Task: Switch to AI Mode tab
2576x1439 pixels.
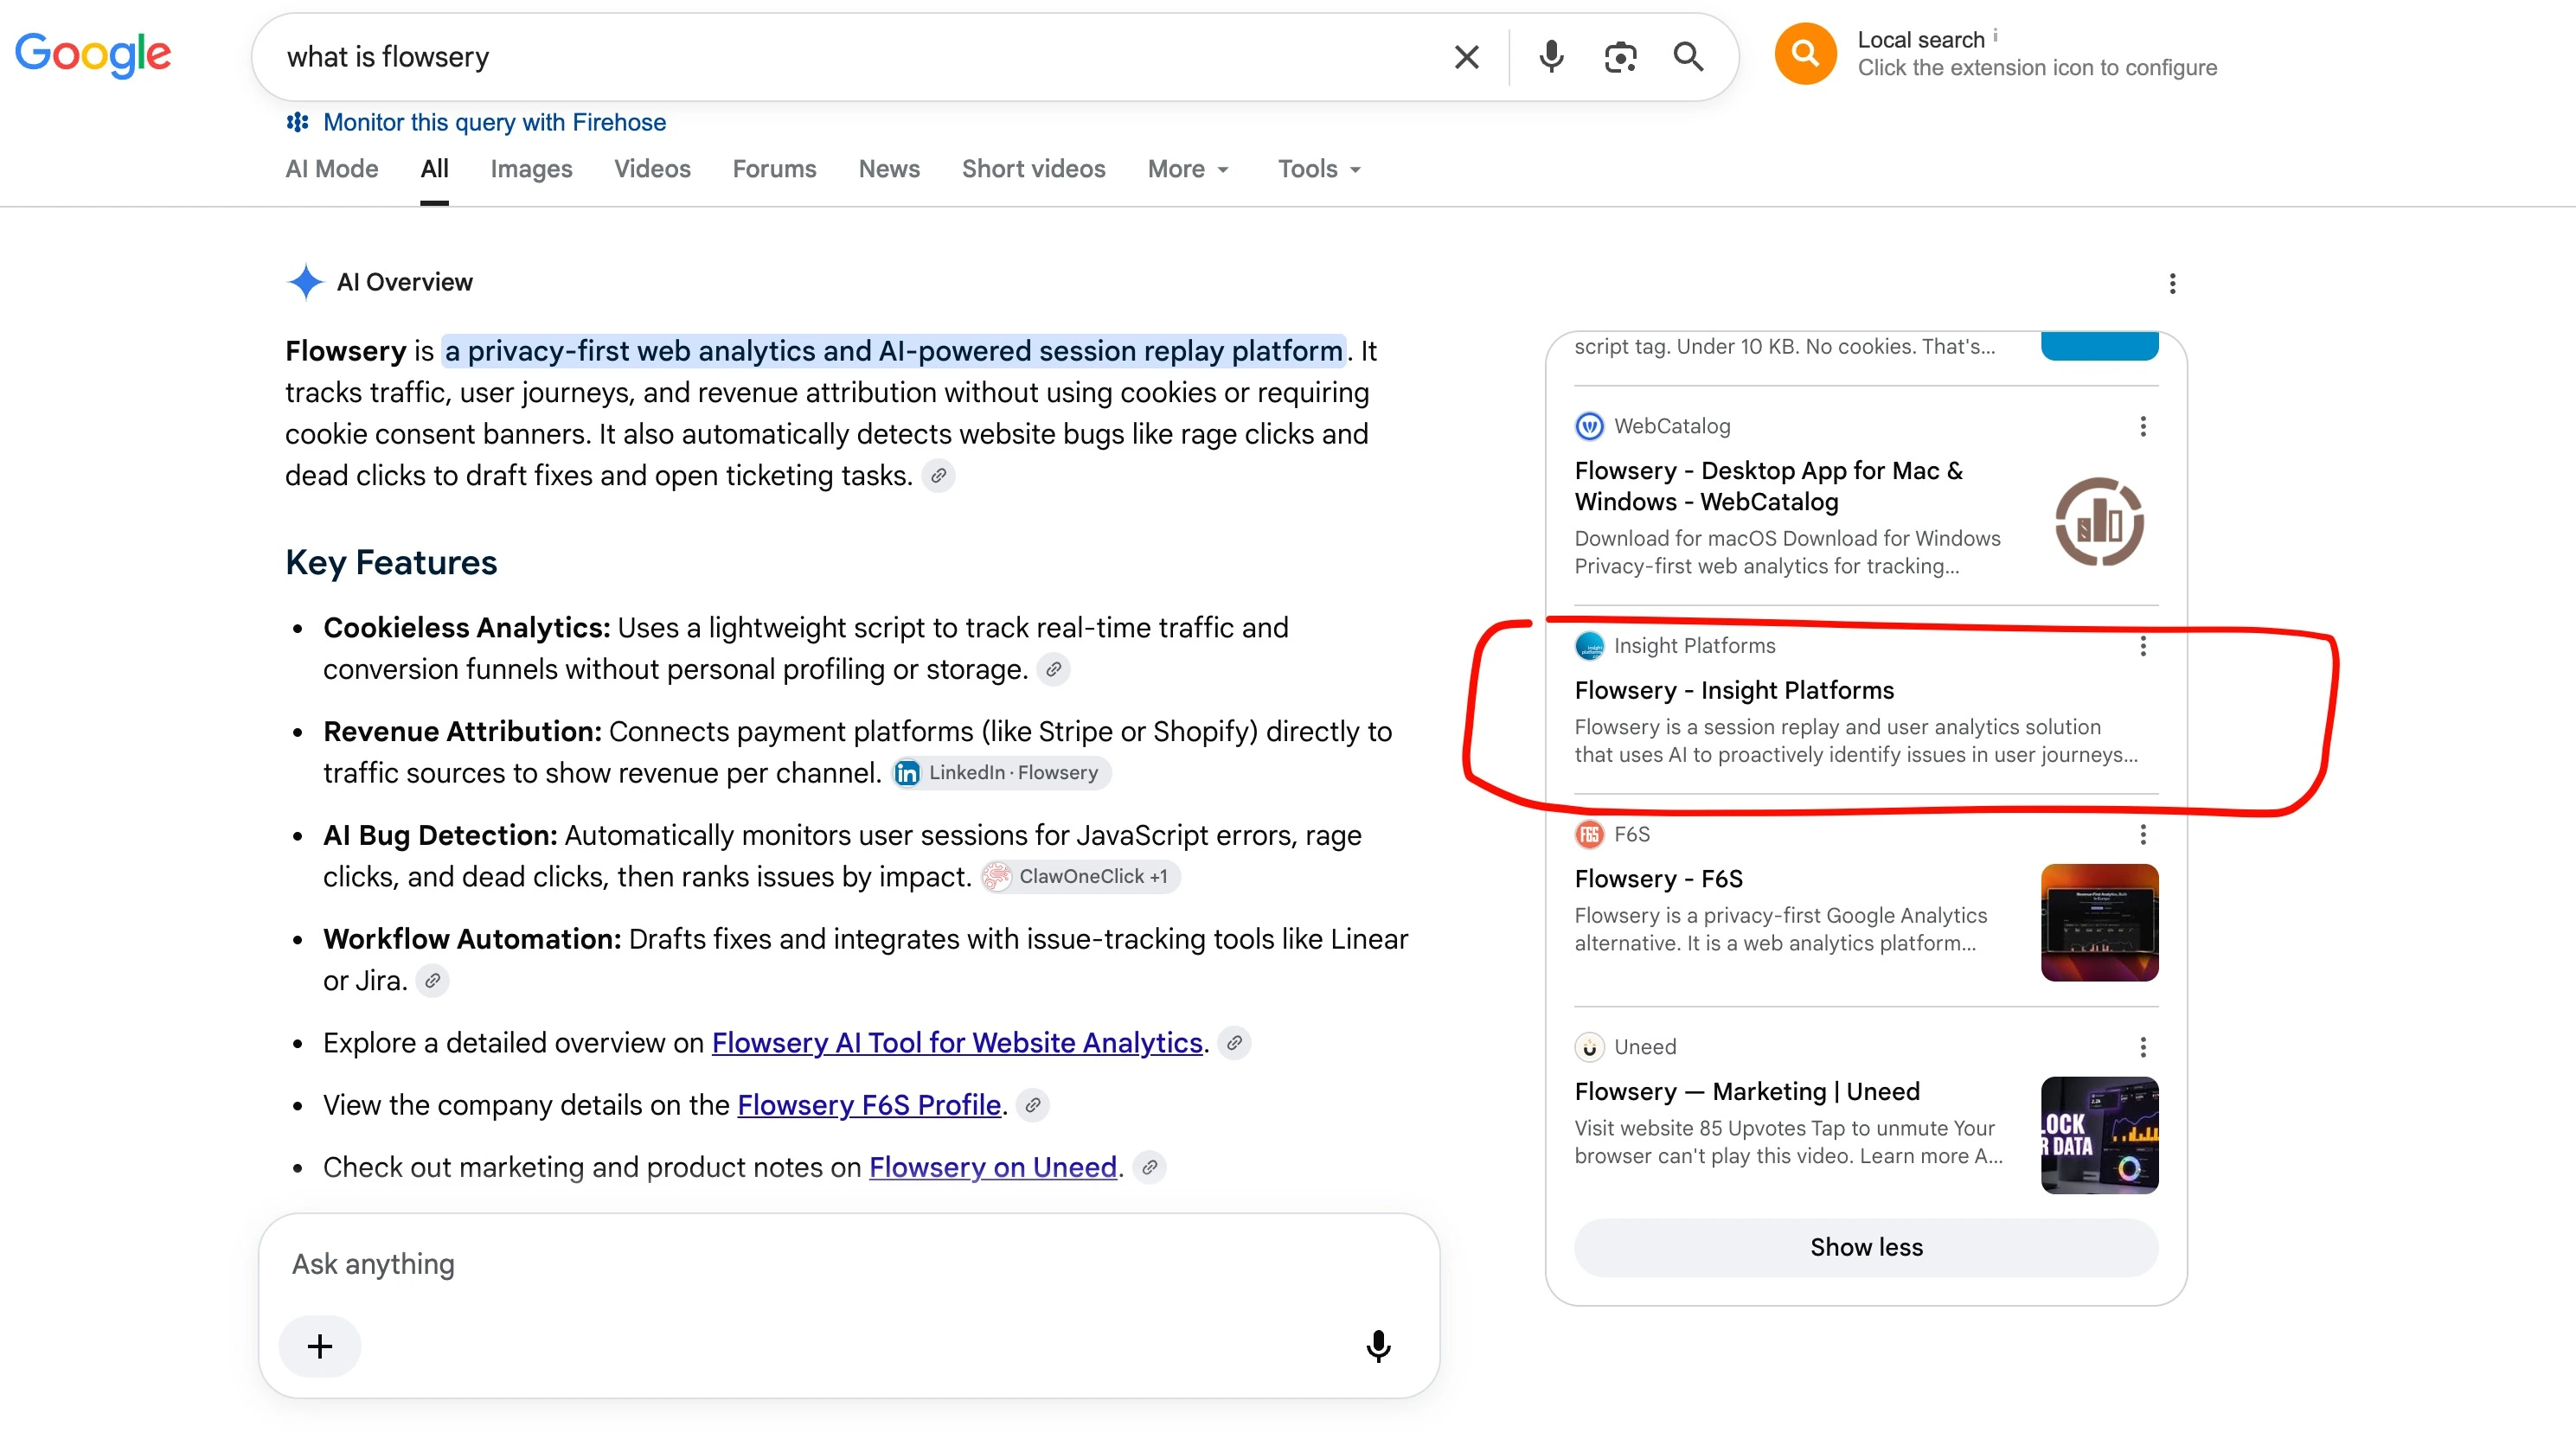Action: pos(331,169)
